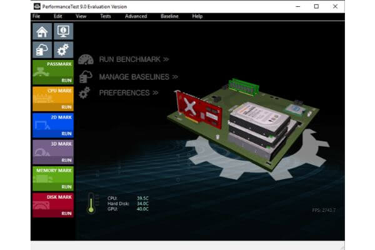Run the Disk Mark test tile
The height and width of the screenshot is (250, 375).
coord(53,205)
